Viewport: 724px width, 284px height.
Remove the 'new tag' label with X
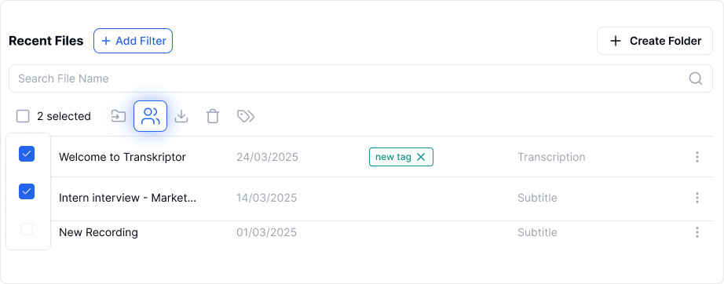point(421,157)
